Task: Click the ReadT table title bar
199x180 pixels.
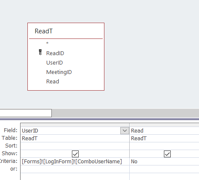Action: [x=66, y=31]
